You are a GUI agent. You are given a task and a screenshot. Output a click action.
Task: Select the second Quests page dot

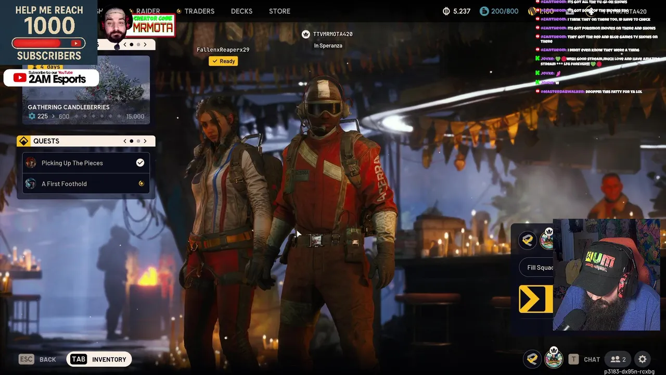pos(138,141)
